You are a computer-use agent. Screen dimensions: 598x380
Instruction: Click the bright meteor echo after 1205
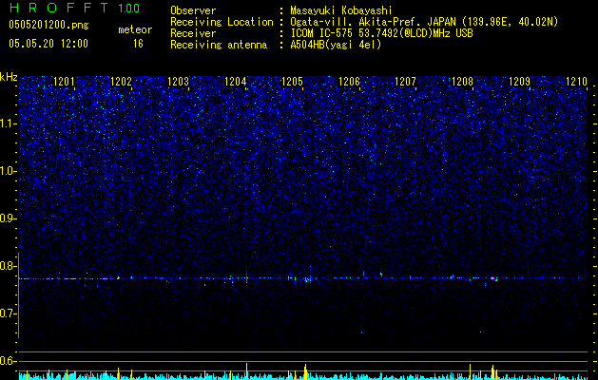click(x=306, y=280)
